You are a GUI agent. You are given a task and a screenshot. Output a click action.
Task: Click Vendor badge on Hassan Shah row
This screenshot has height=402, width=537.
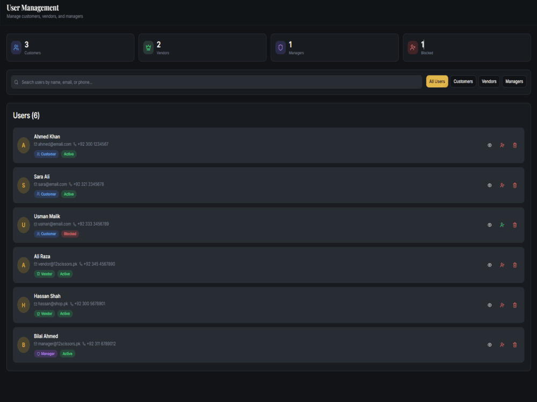click(x=45, y=314)
